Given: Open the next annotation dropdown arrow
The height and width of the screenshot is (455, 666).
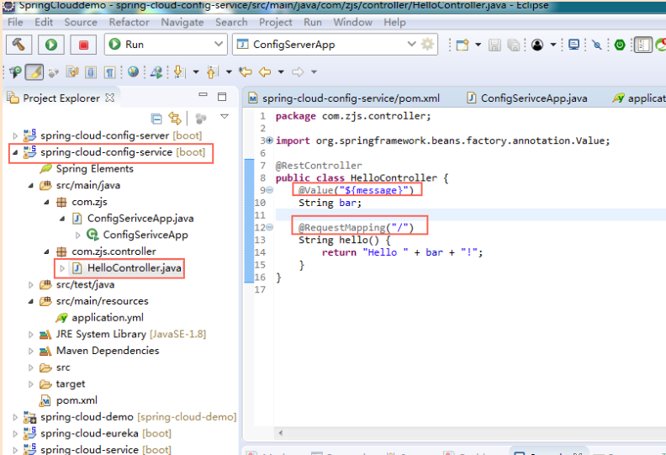Looking at the screenshot, I should pyautogui.click(x=196, y=71).
